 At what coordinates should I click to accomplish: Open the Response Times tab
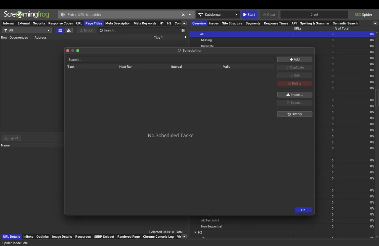(276, 23)
